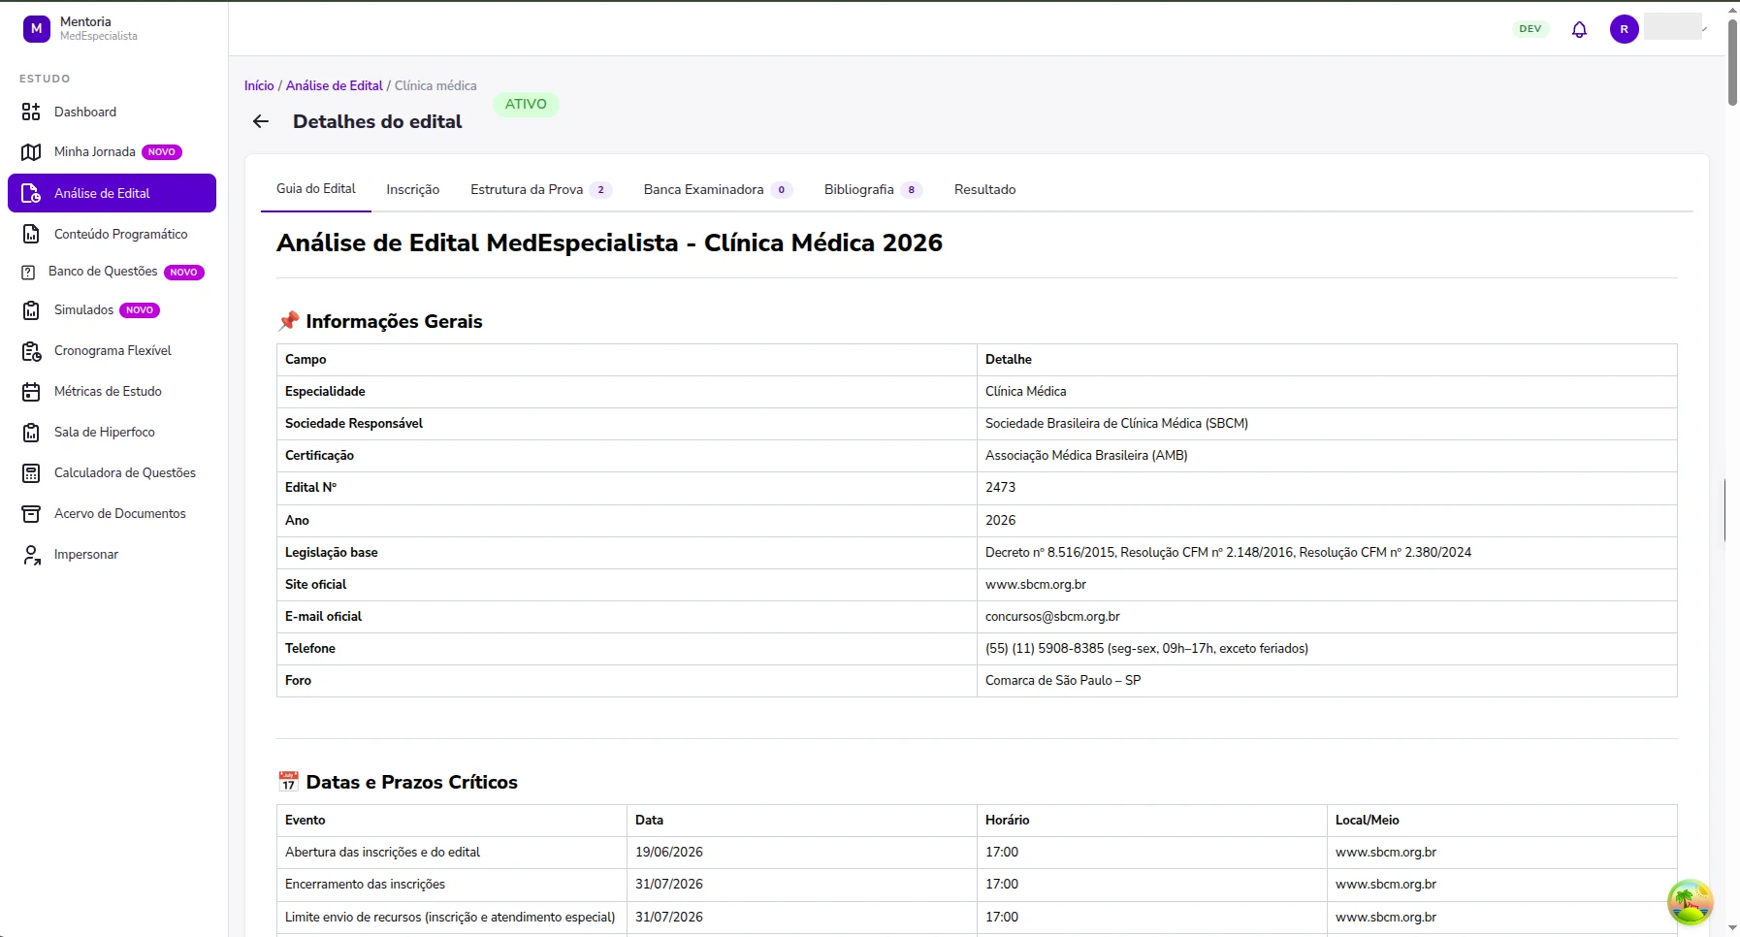Click the Minha Jornada map icon
Viewport: 1740px width, 937px height.
31,152
